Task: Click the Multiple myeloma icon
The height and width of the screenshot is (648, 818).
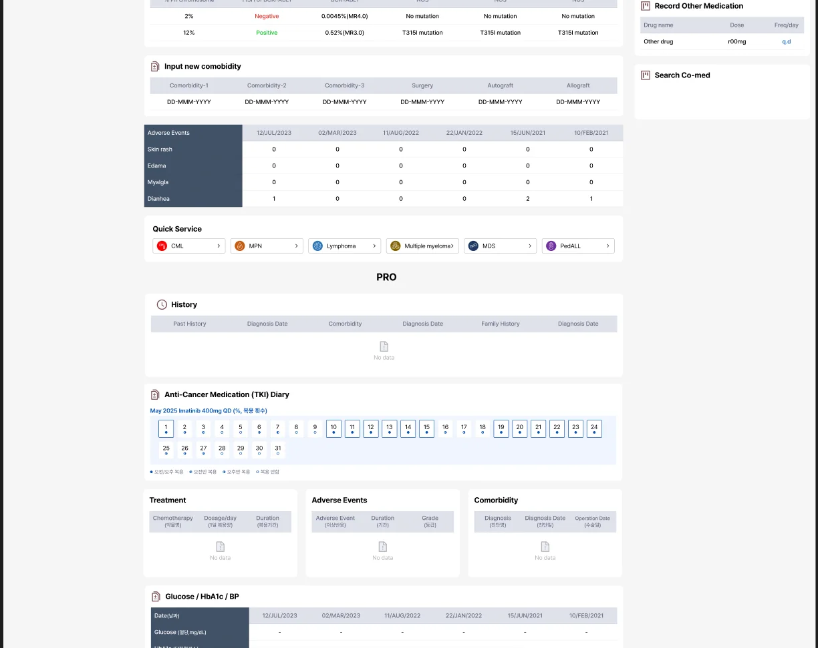Action: pyautogui.click(x=396, y=246)
